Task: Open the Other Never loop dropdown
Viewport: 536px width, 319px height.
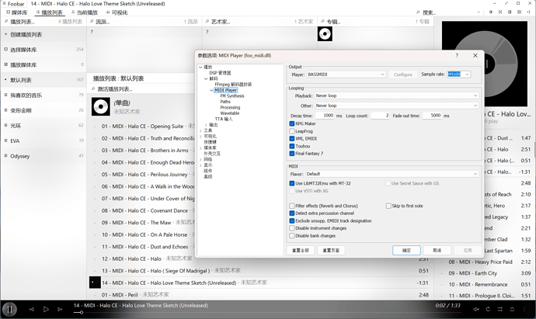Action: (x=396, y=106)
